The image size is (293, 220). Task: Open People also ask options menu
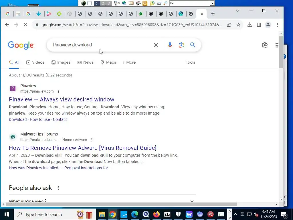[x=58, y=188]
